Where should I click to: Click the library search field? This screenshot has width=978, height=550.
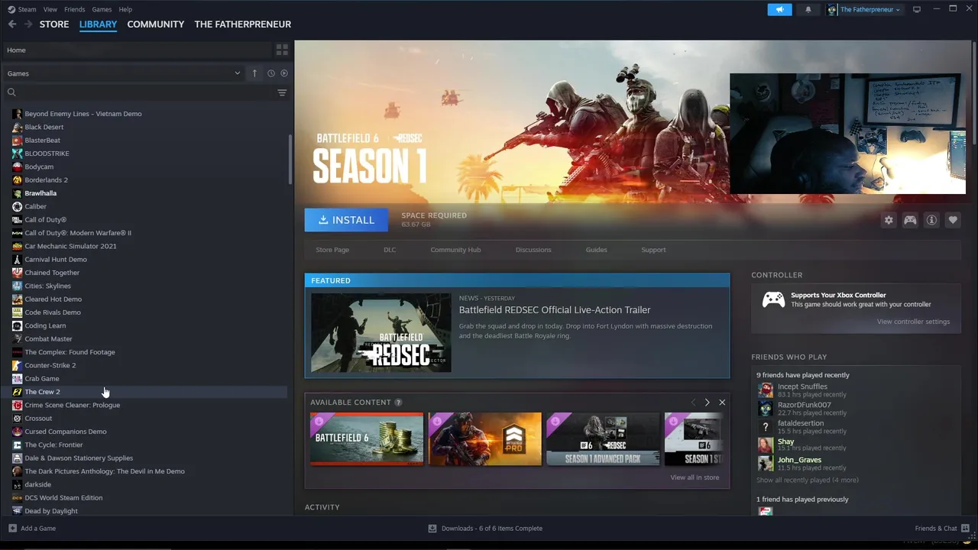(x=145, y=92)
